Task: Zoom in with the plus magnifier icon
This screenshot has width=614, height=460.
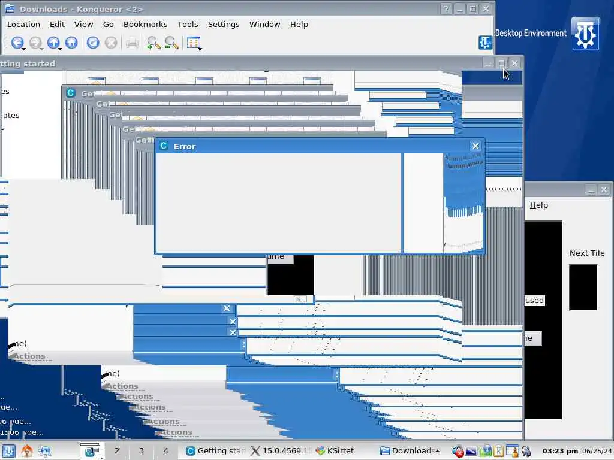Action: tap(153, 43)
